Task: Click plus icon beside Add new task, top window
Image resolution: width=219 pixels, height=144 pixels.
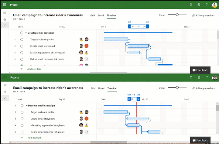Action: pos(22,69)
